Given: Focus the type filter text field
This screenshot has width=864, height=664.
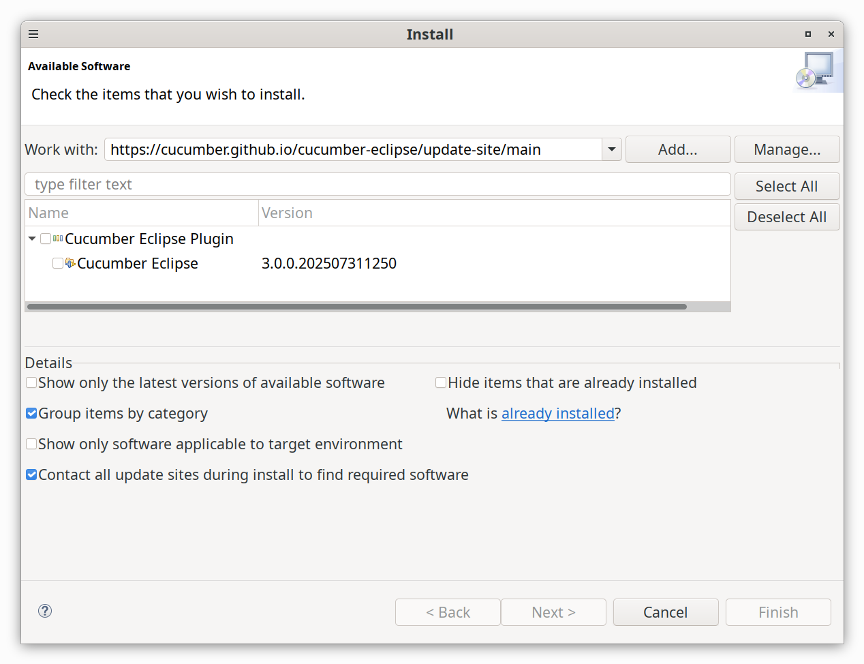Looking at the screenshot, I should pyautogui.click(x=377, y=184).
